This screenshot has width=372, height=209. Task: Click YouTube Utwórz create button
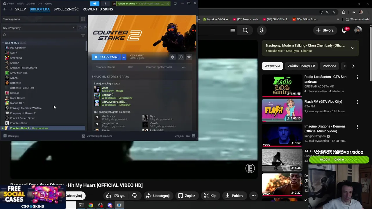325,30
